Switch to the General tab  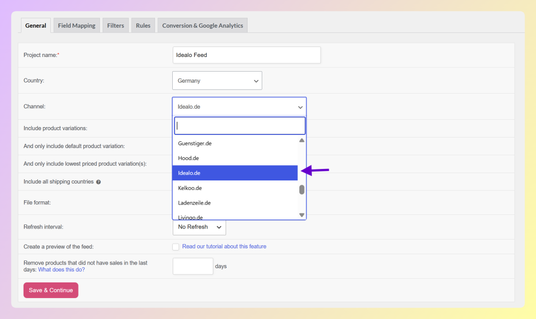[x=36, y=26]
